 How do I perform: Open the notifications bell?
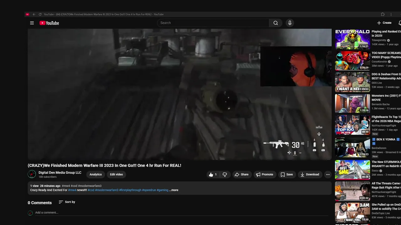coord(400,23)
